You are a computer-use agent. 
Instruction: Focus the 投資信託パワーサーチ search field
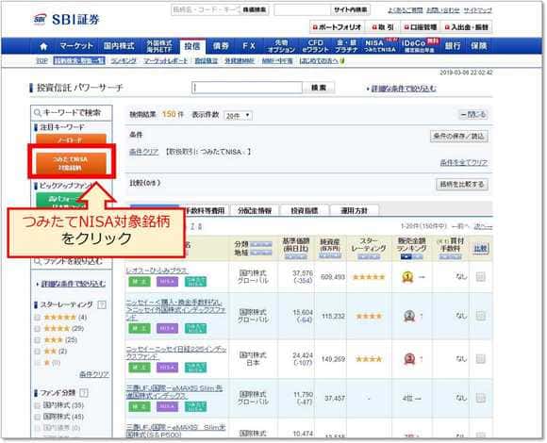pyautogui.click(x=247, y=88)
